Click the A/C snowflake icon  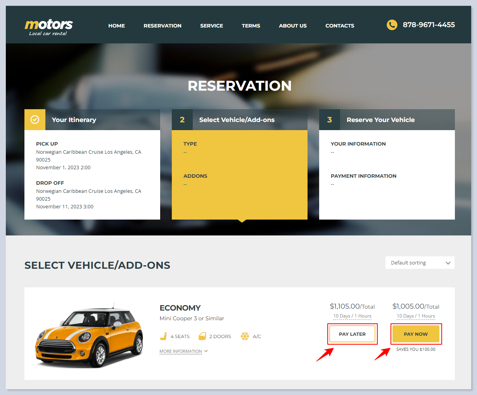point(245,336)
